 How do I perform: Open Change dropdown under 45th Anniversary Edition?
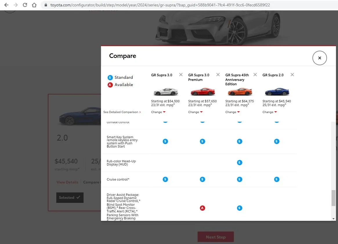point(232,112)
